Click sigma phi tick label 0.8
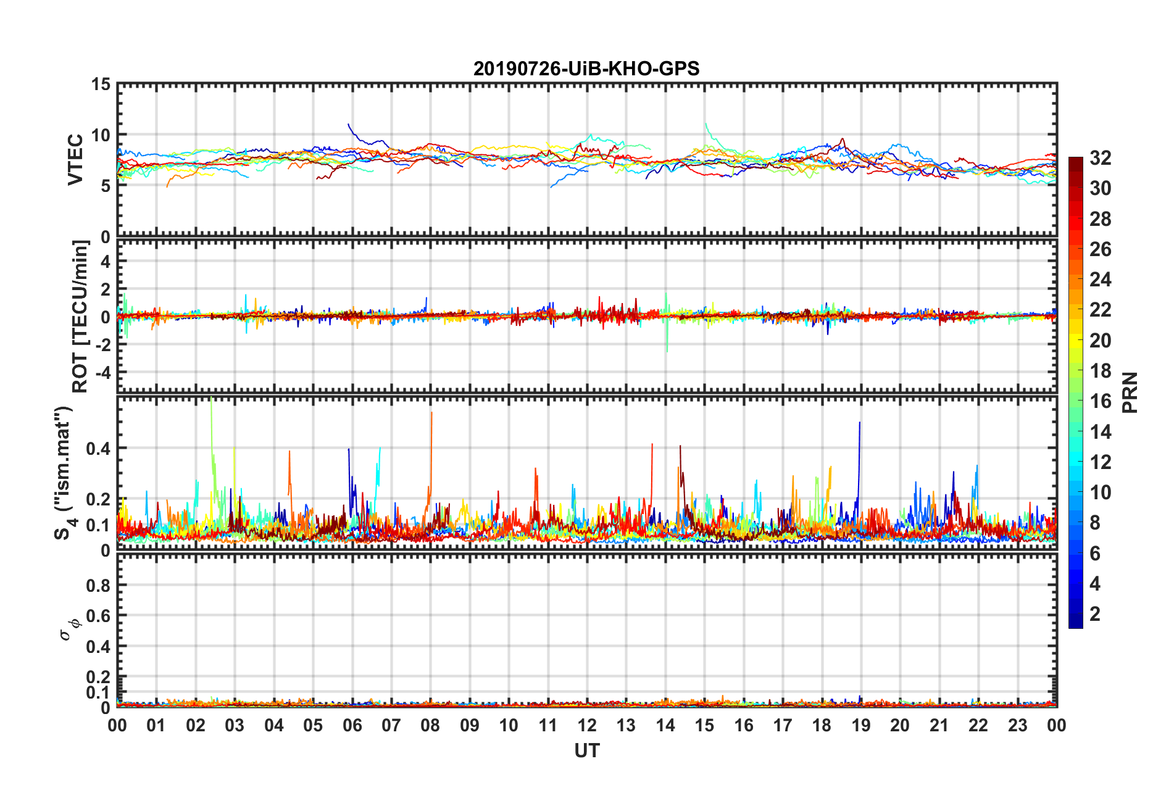The image size is (1174, 785). (x=98, y=586)
